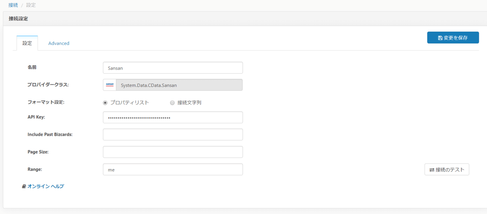This screenshot has height=214, width=487.
Task: Open the オンライン ヘルプ link
Action: coord(45,186)
